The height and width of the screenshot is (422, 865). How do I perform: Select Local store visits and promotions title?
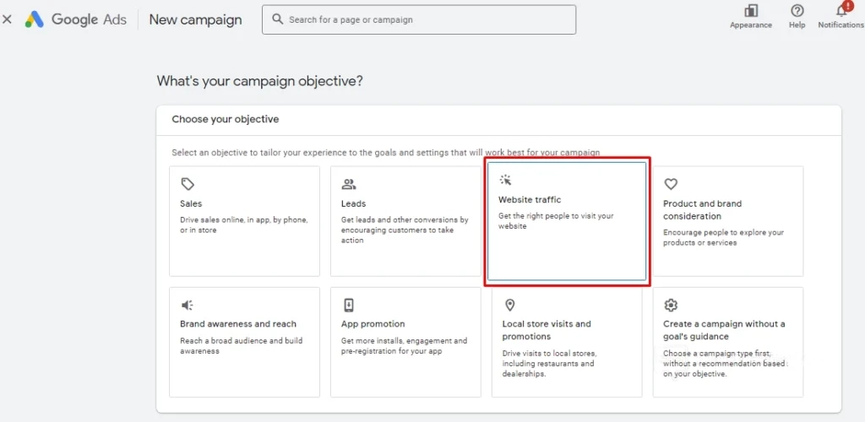click(547, 330)
